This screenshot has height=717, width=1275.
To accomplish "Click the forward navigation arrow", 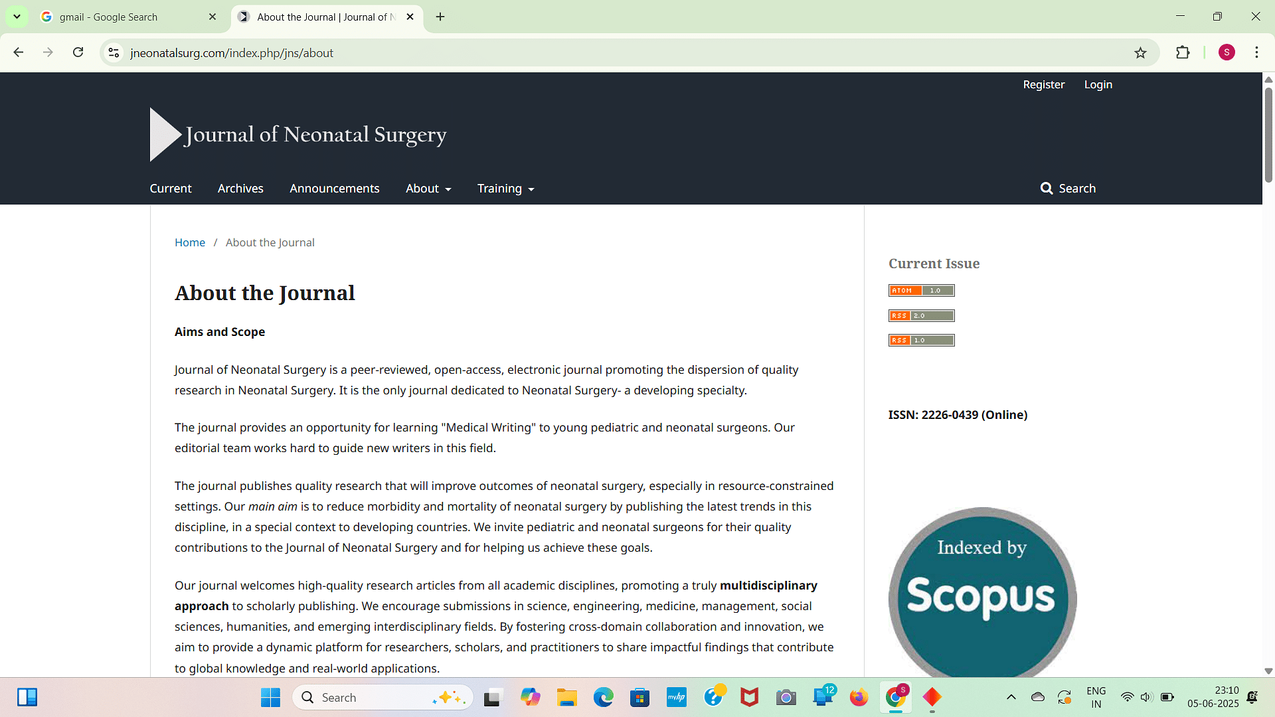I will point(48,52).
